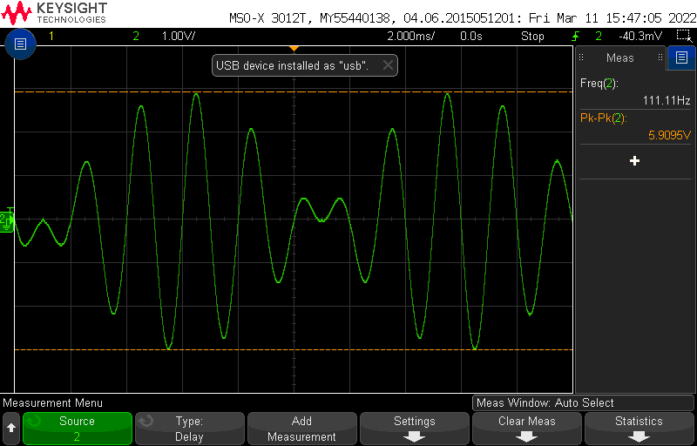Open the measurement Type: Delay selector
The width and height of the screenshot is (697, 446).
(189, 429)
